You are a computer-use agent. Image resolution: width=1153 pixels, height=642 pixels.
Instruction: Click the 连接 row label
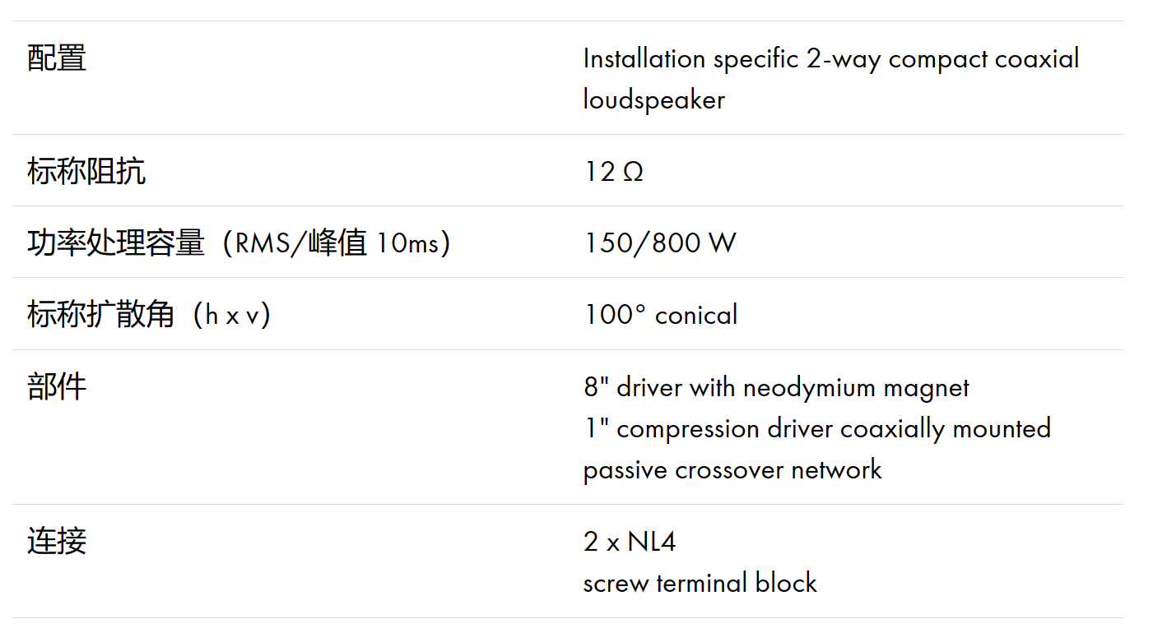coord(57,542)
